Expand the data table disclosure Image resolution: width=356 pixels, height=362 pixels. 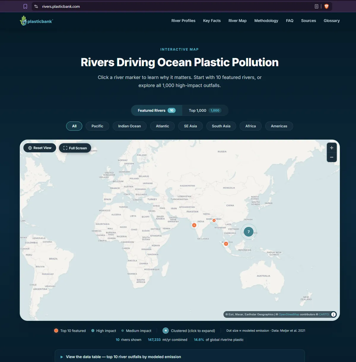(180, 357)
